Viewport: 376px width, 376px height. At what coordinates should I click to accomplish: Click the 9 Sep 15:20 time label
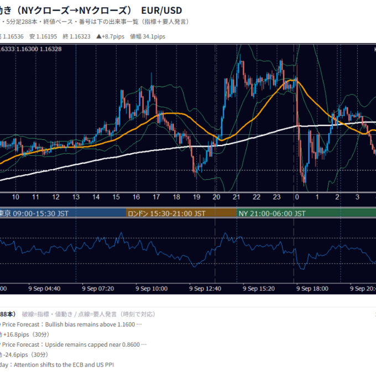259,289
